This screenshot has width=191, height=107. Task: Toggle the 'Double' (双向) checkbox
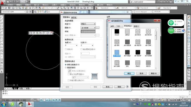click(66, 49)
